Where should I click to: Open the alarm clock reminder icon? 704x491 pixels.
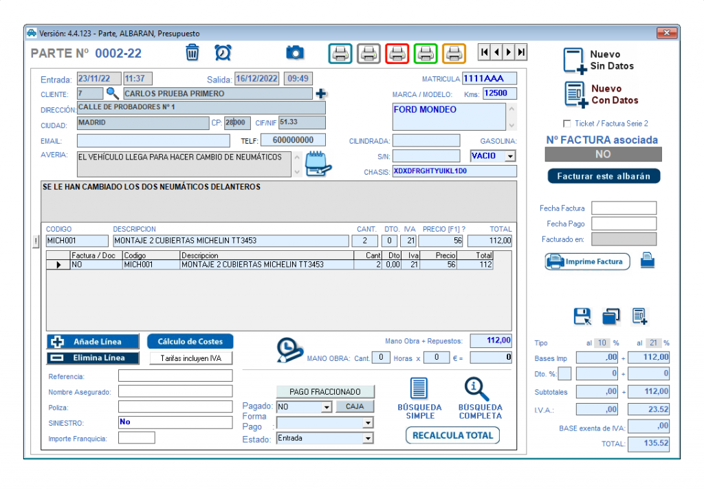[223, 52]
